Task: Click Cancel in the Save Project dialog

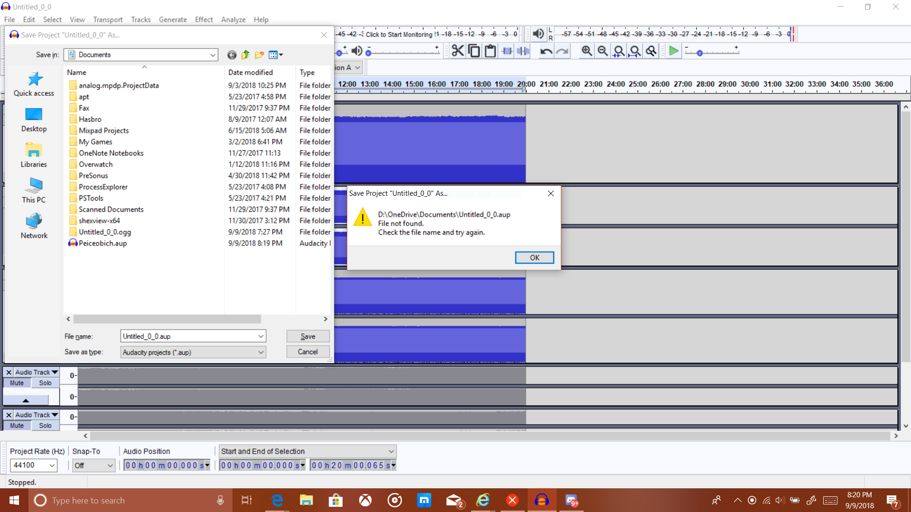Action: 307,352
